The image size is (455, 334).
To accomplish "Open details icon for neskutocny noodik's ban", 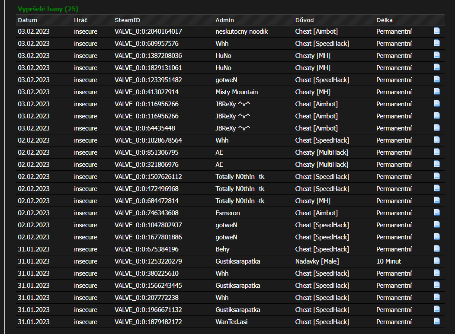I will point(437,31).
